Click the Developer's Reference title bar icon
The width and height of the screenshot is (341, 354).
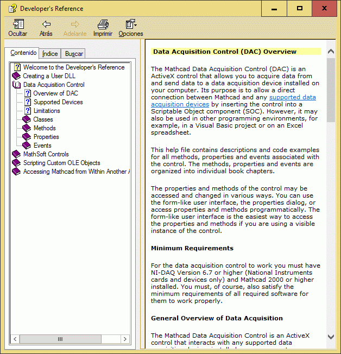pos(12,9)
